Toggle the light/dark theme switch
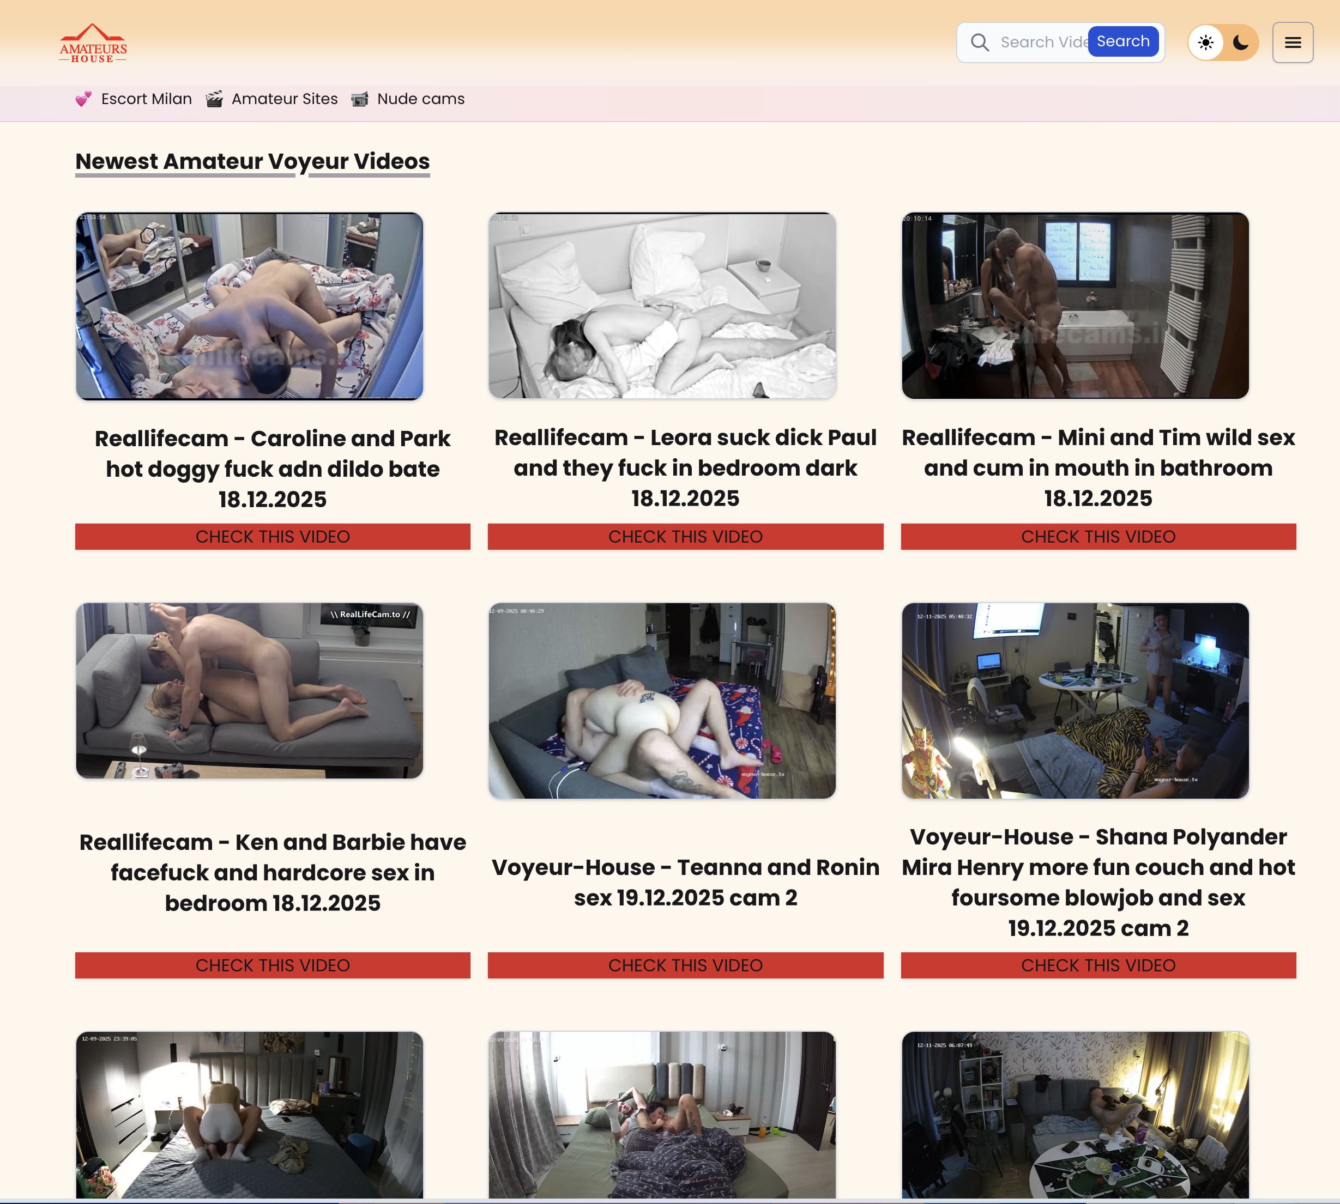 click(x=1223, y=43)
